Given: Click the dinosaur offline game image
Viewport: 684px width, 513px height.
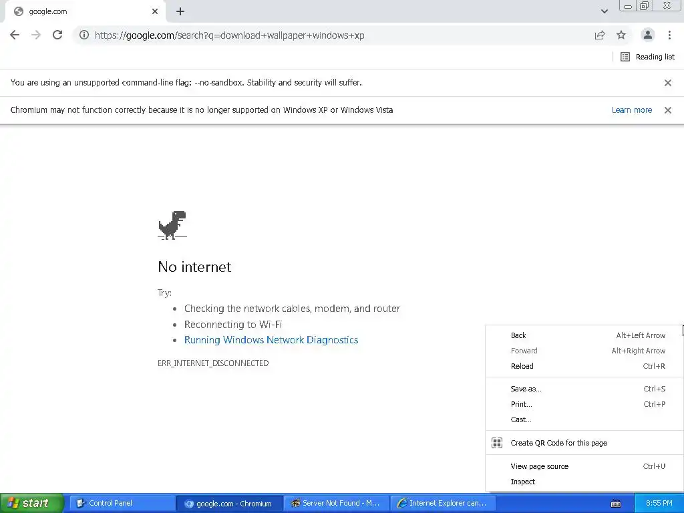Looking at the screenshot, I should pyautogui.click(x=172, y=225).
